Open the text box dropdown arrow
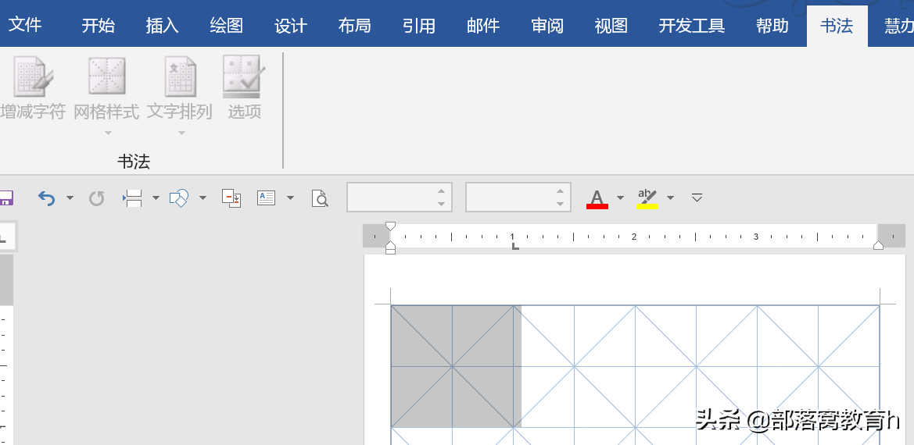This screenshot has width=914, height=445. pos(290,198)
